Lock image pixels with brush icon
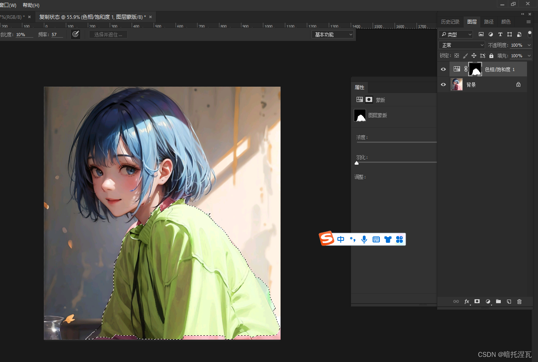Image resolution: width=538 pixels, height=362 pixels. 466,56
